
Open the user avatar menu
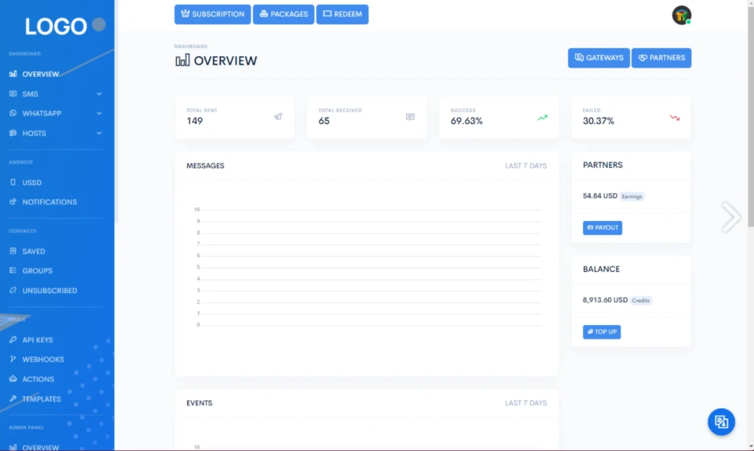pyautogui.click(x=681, y=15)
